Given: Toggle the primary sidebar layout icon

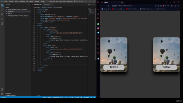Looking at the screenshot, I should 75,1.
